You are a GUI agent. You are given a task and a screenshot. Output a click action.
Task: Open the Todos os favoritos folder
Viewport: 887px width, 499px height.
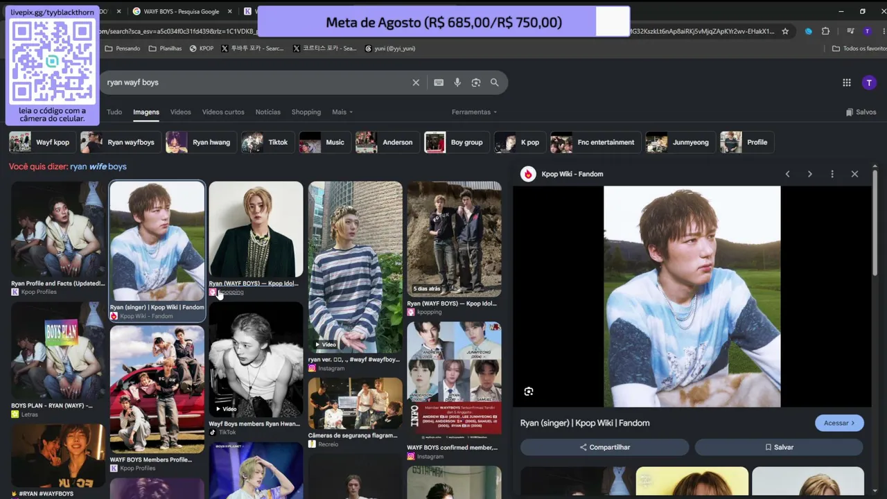click(x=859, y=49)
